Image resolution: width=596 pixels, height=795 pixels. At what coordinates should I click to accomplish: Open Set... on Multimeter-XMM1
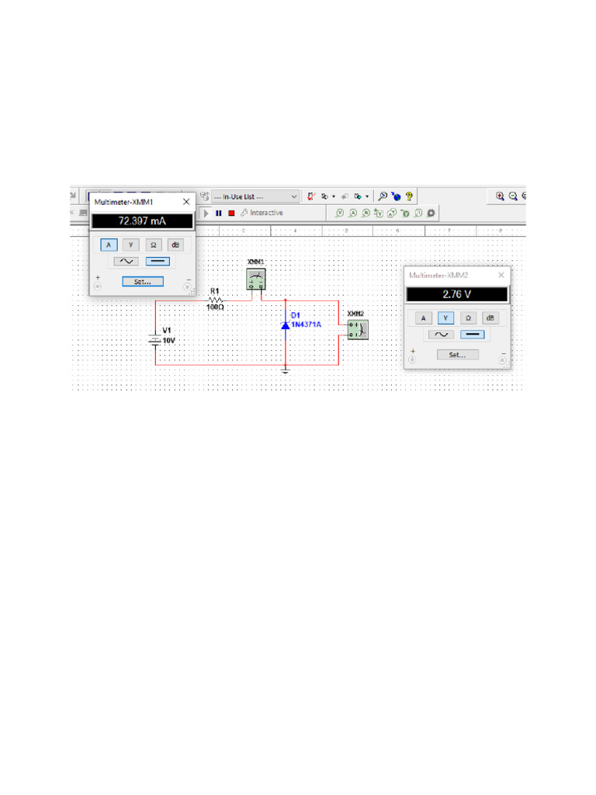point(143,282)
